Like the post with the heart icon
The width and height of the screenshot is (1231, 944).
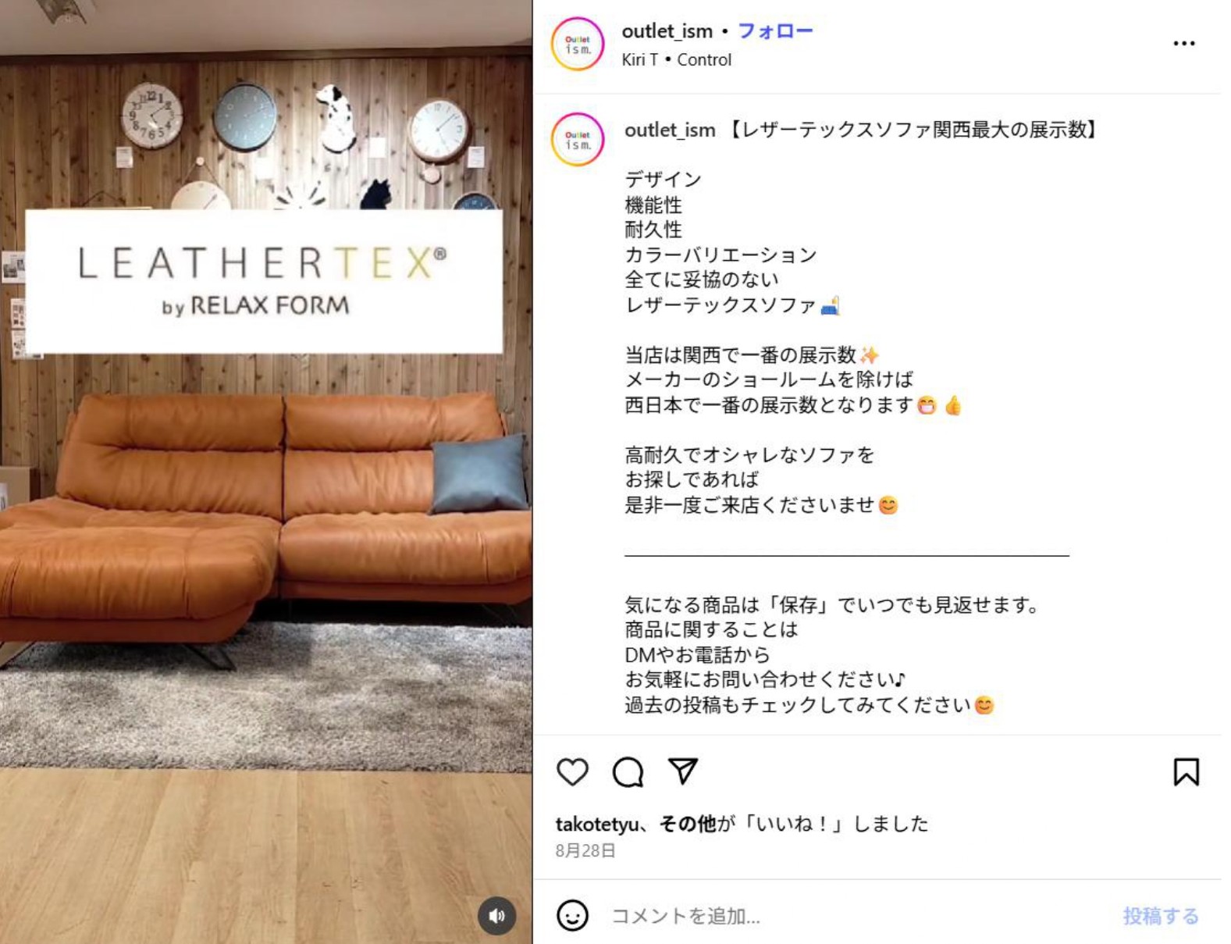pyautogui.click(x=572, y=771)
